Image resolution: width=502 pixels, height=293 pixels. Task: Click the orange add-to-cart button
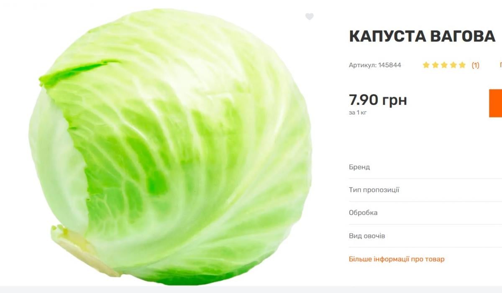click(495, 103)
